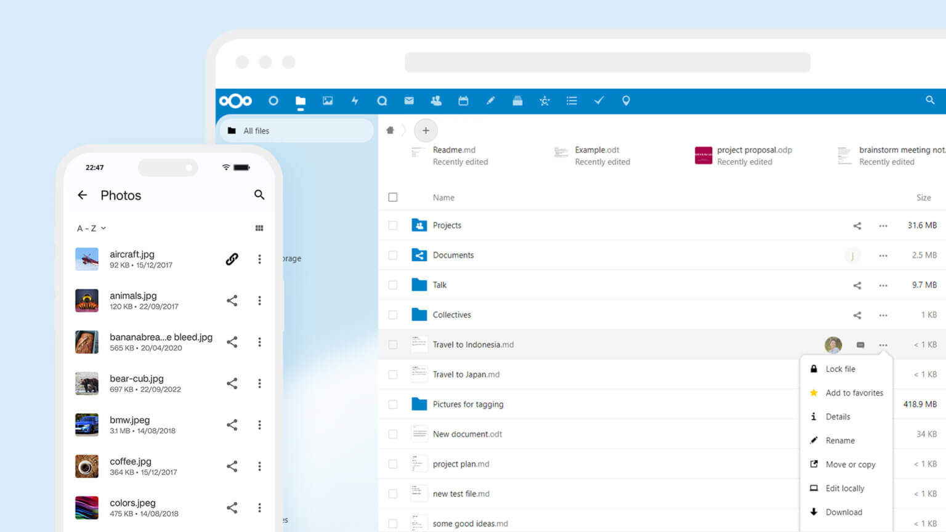Image resolution: width=946 pixels, height=532 pixels.
Task: Select Download from the context menu
Action: pyautogui.click(x=844, y=512)
